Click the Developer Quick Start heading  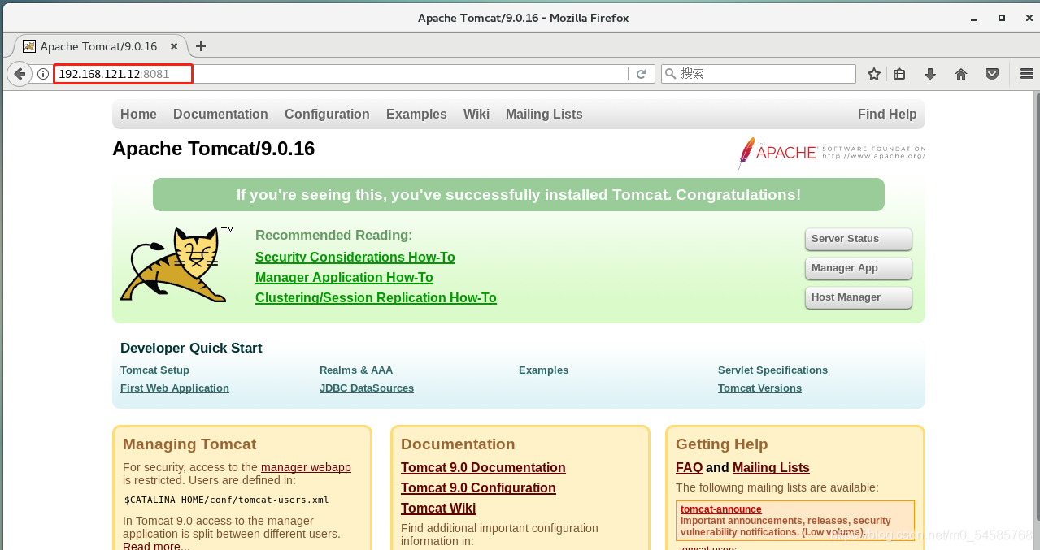pos(191,349)
